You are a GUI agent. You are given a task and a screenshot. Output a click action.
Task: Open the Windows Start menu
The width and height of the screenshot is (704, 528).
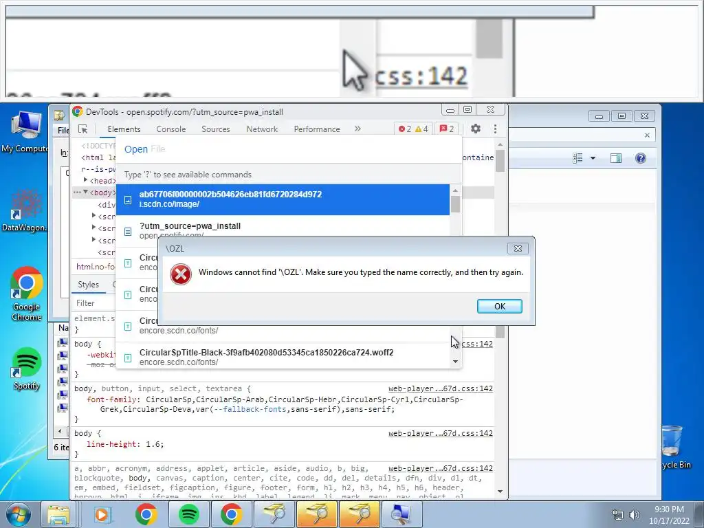18,514
